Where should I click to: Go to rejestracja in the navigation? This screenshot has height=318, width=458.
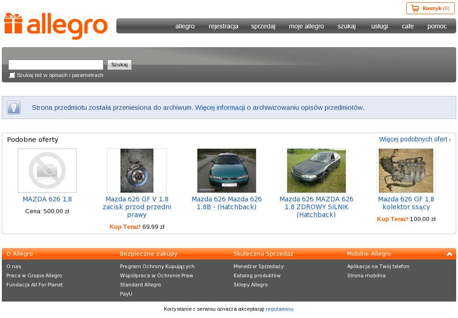click(224, 26)
